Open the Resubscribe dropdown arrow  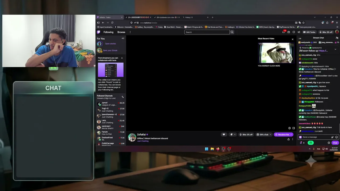(291, 134)
